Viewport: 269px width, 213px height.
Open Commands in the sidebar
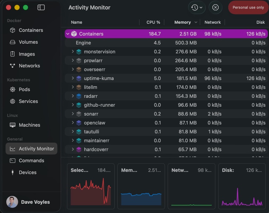pyautogui.click(x=31, y=161)
